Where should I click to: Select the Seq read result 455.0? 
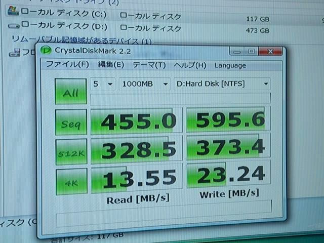click(136, 121)
